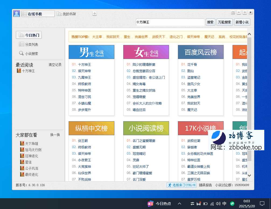The image size is (271, 209).
Task: Click the 新增小说 button
Action: click(242, 22)
